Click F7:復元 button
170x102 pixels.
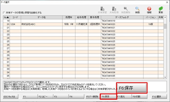(124, 97)
